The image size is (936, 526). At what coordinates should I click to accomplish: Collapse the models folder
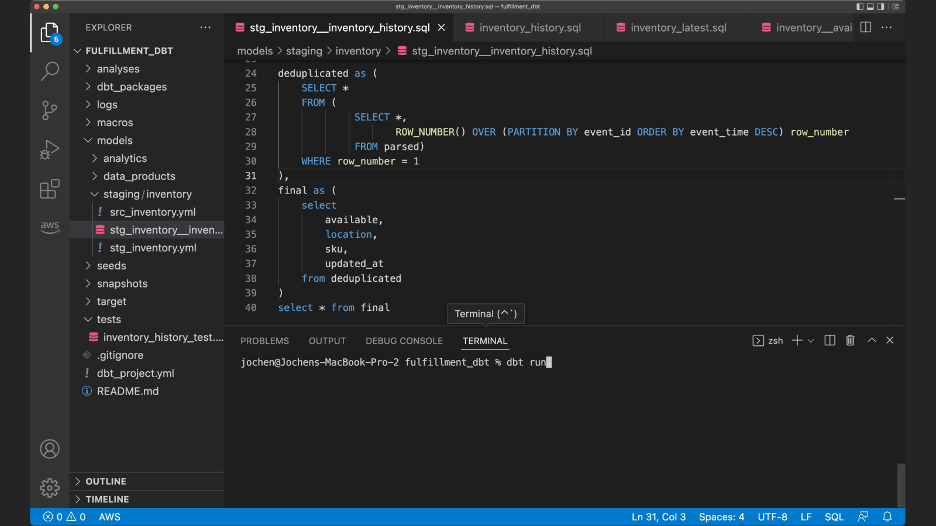tap(146, 140)
